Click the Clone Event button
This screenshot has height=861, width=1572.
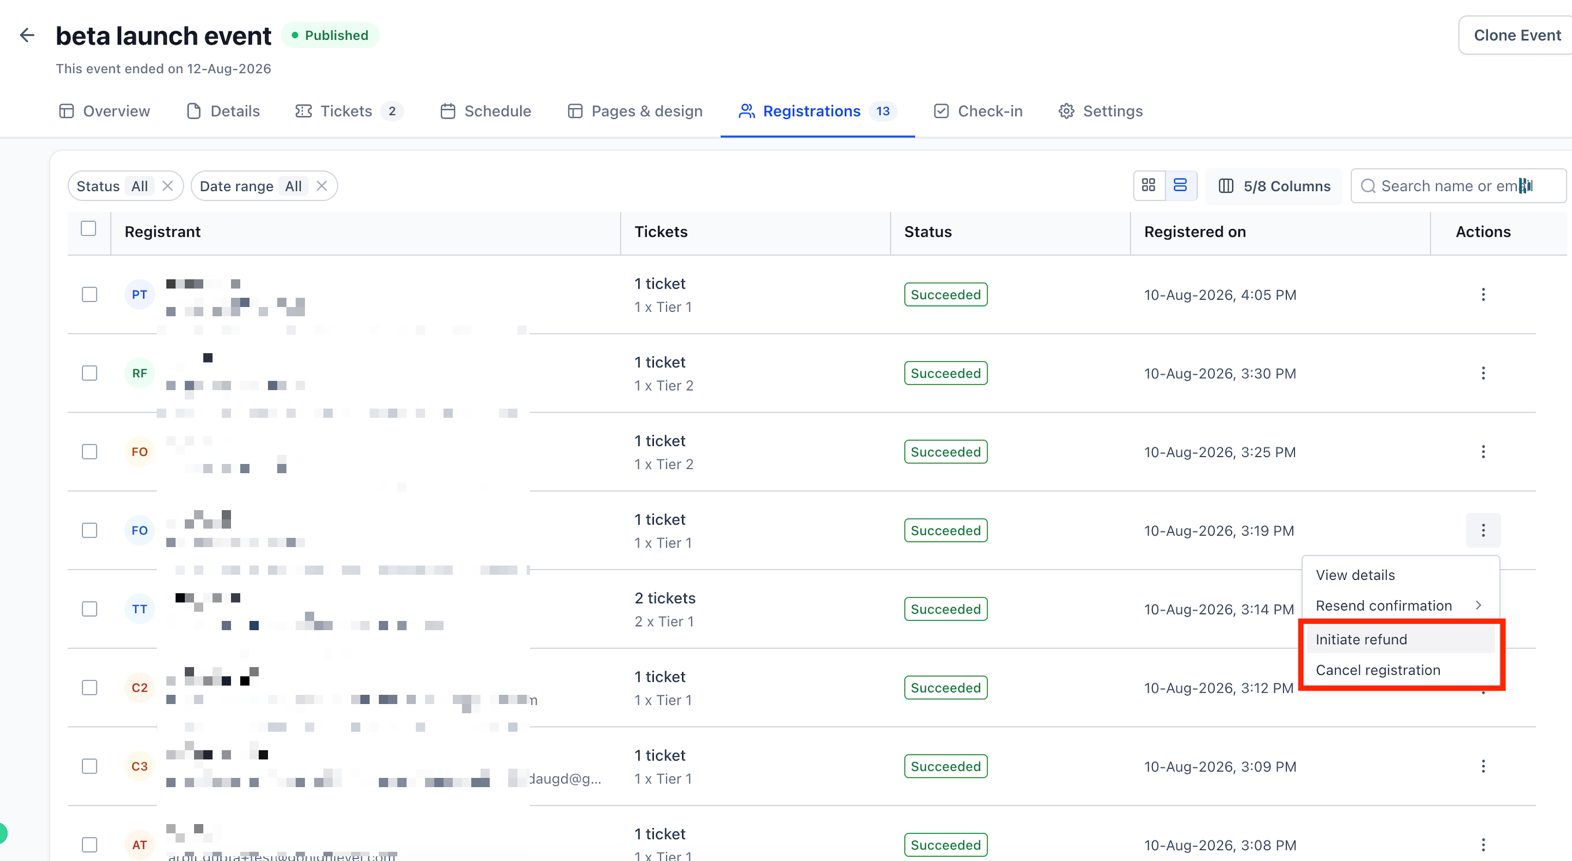click(x=1516, y=35)
